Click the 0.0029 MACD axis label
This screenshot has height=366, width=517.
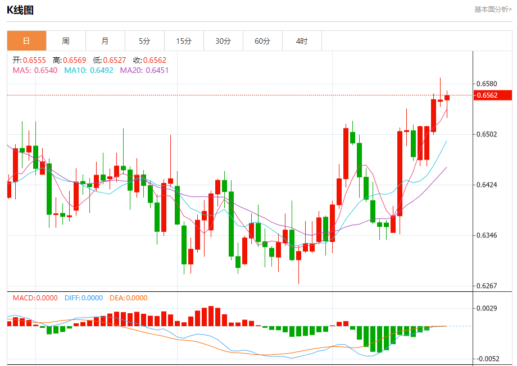click(x=487, y=308)
